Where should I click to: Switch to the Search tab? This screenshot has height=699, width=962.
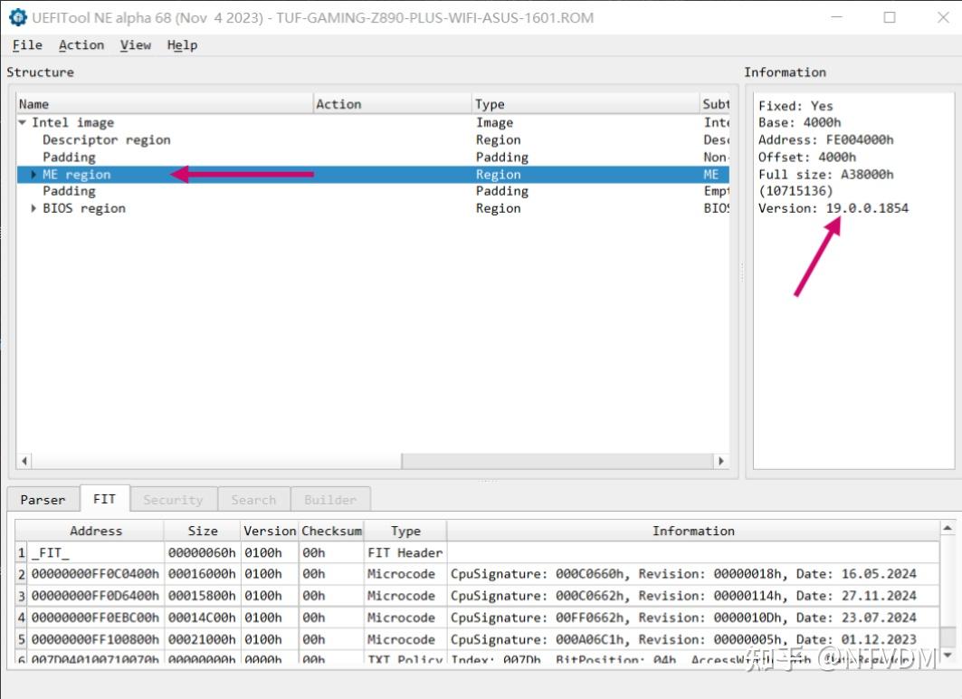(x=253, y=500)
